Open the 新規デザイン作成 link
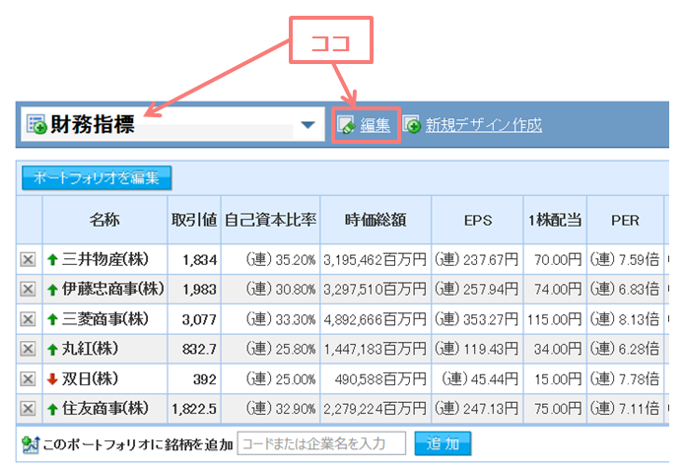683x469 pixels. tap(484, 125)
